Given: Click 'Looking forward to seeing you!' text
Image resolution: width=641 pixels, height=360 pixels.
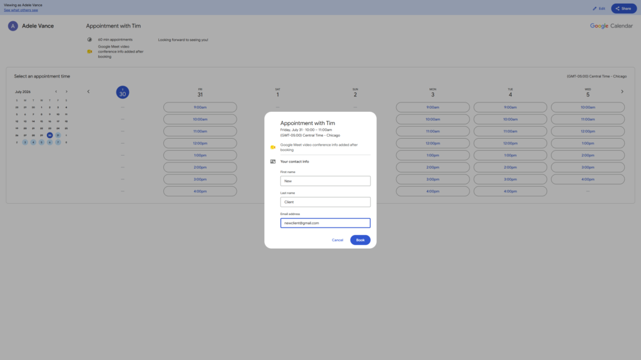Looking at the screenshot, I should click(183, 40).
